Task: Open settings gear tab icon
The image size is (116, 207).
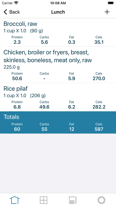Action: pyautogui.click(x=101, y=200)
